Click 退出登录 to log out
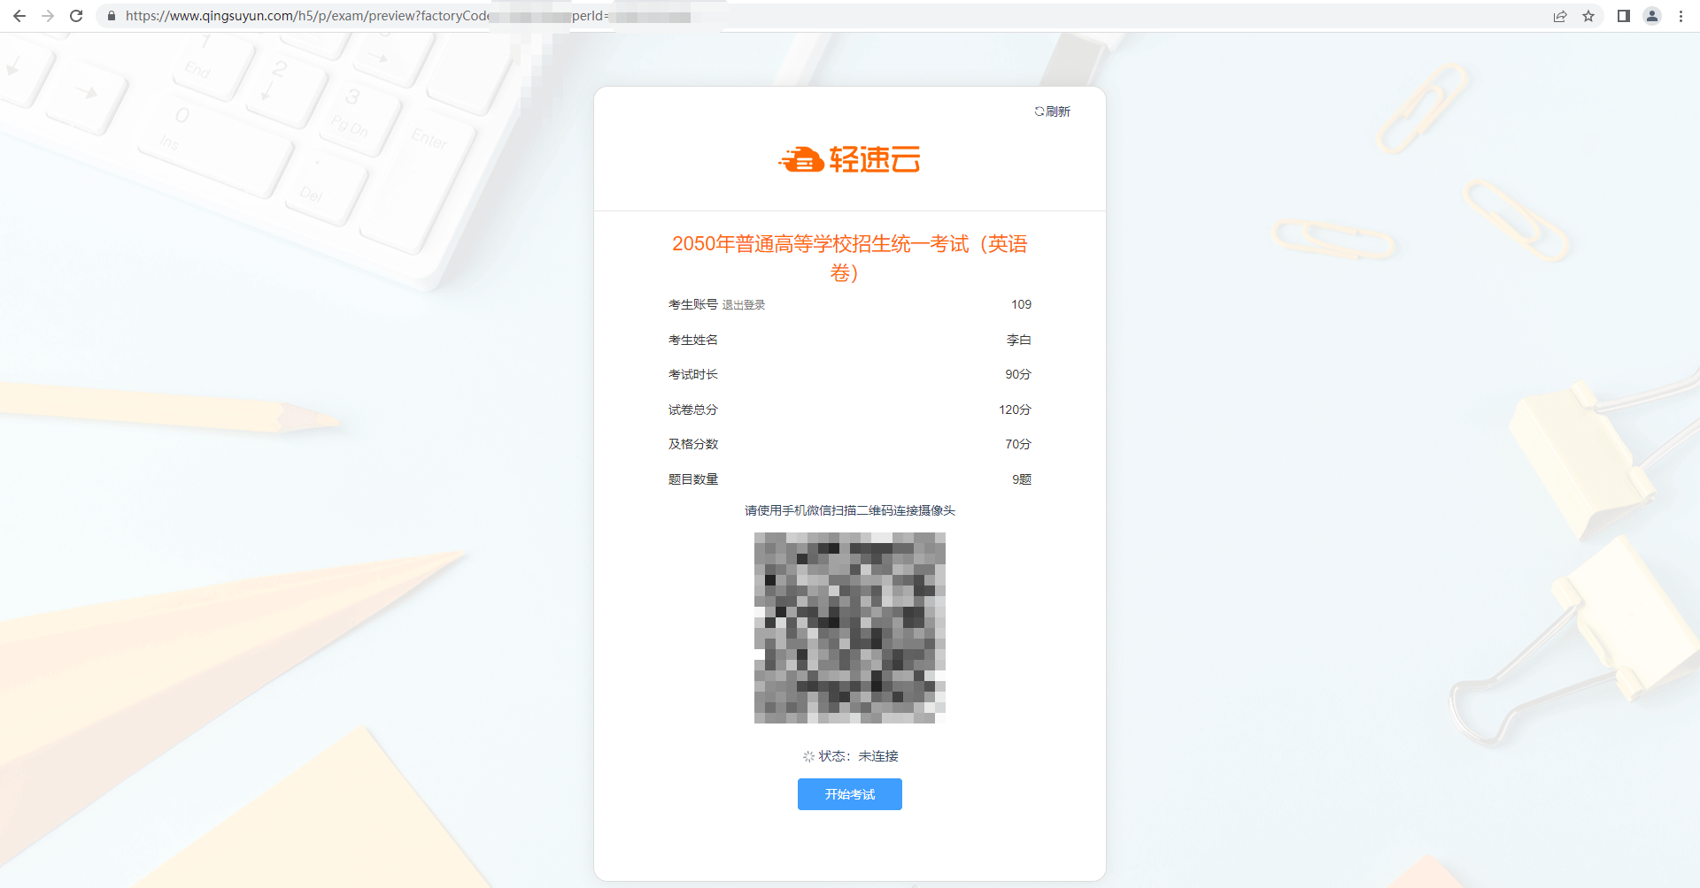The height and width of the screenshot is (888, 1700). click(x=744, y=305)
